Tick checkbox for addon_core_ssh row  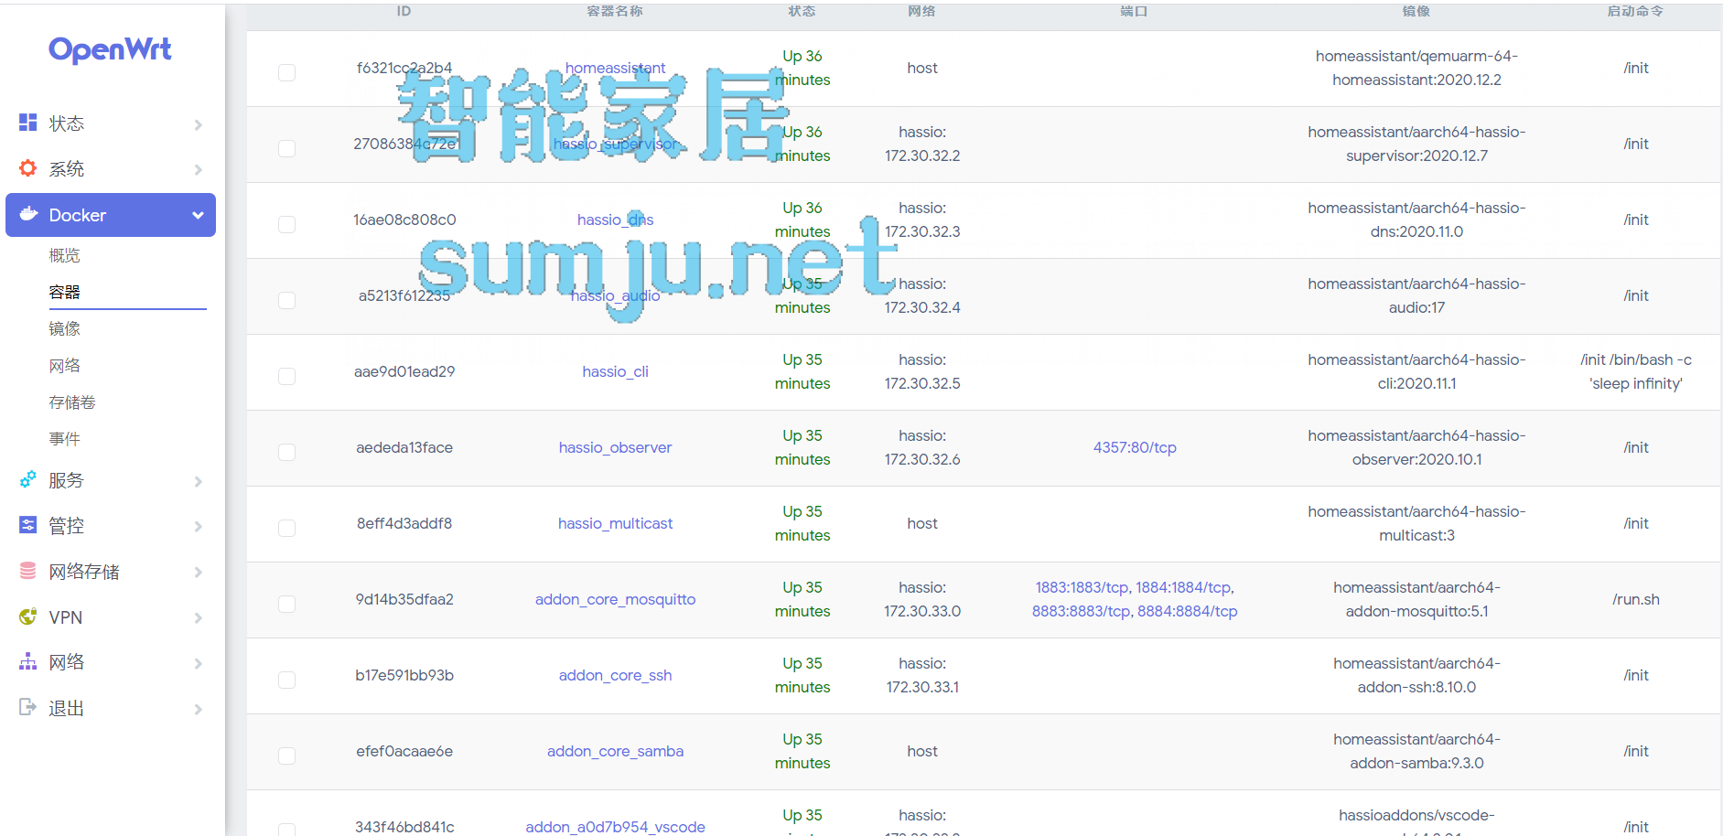tap(286, 680)
